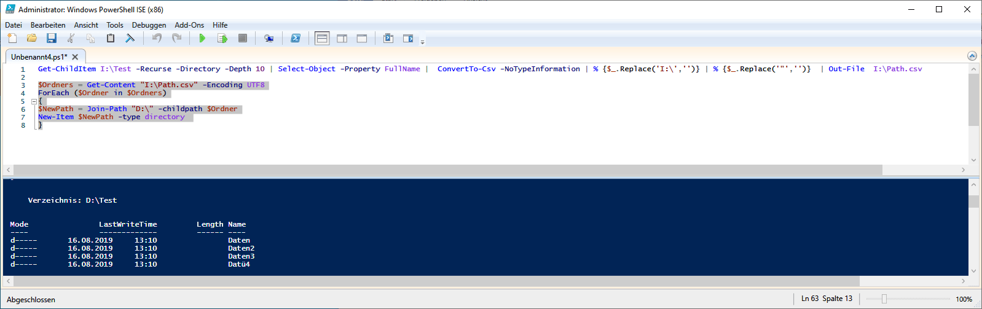This screenshot has width=982, height=309.
Task: Collapse the ForEach code block in editor
Action: click(34, 101)
